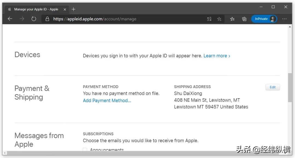Add this page to favorites
The height and width of the screenshot is (158, 295).
(x=219, y=19)
